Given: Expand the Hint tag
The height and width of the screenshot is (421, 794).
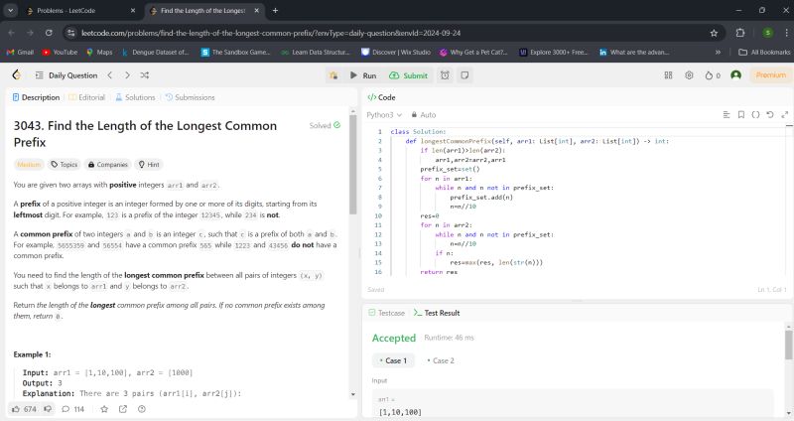Looking at the screenshot, I should click(x=149, y=165).
